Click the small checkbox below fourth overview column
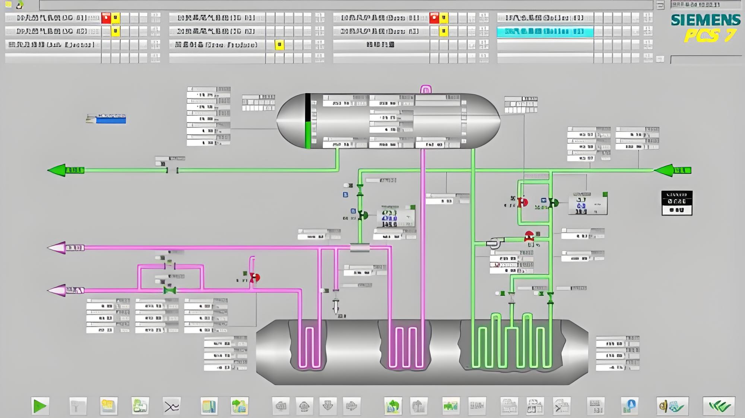This screenshot has height=418, width=745. point(660,59)
